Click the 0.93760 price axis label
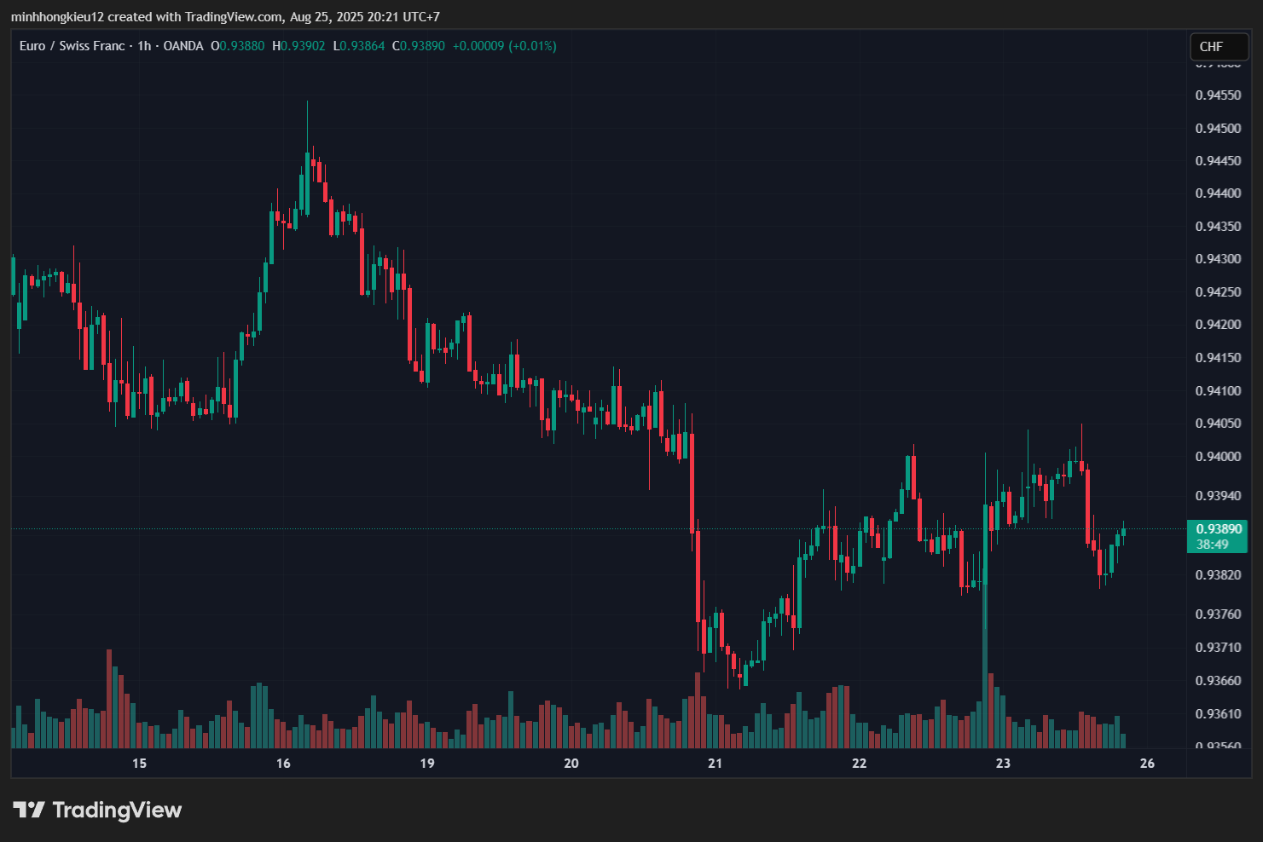The width and height of the screenshot is (1263, 842). [1218, 614]
